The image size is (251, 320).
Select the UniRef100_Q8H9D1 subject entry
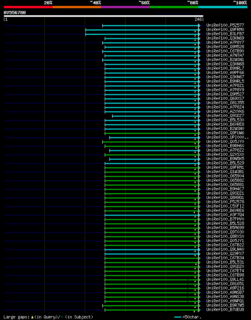point(225,197)
